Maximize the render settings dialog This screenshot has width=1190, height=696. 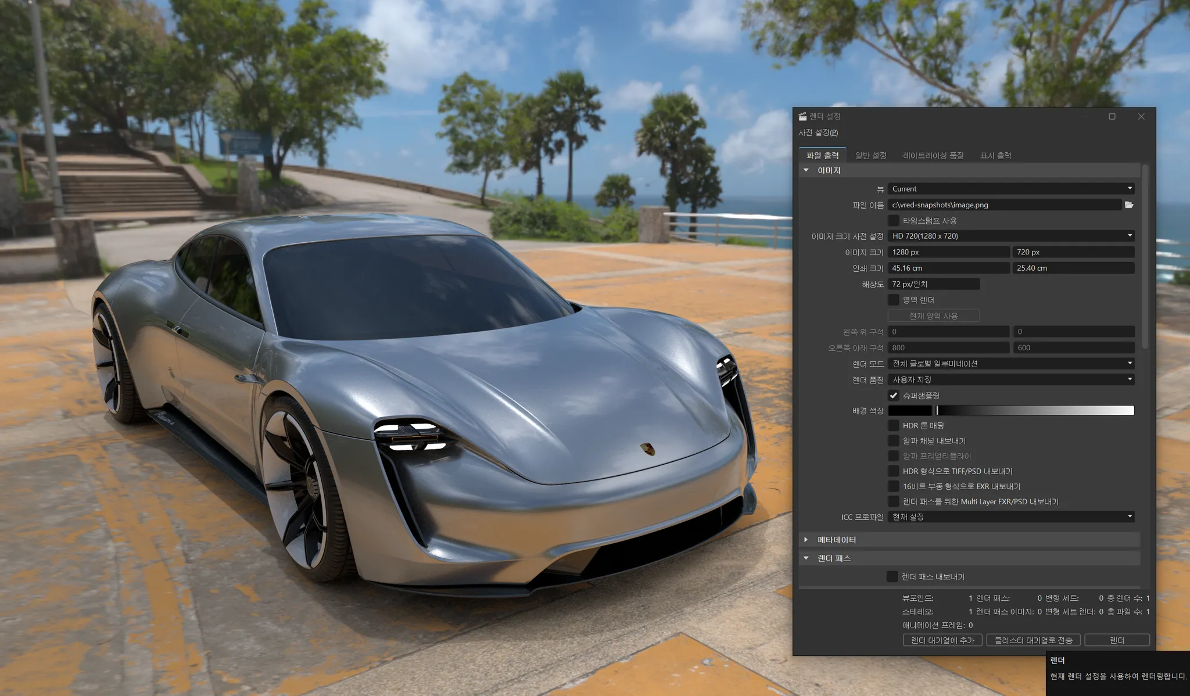click(x=1112, y=117)
